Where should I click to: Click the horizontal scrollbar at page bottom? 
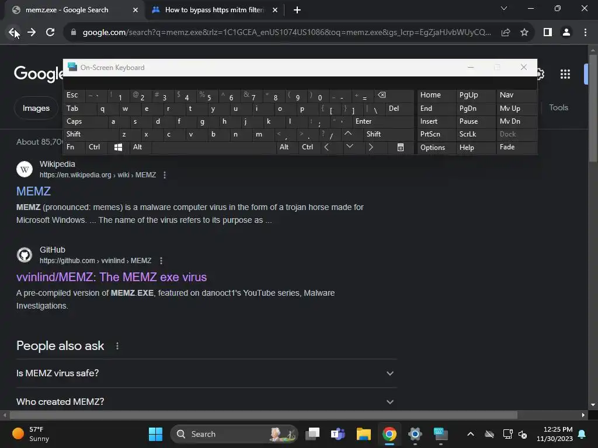point(263,415)
